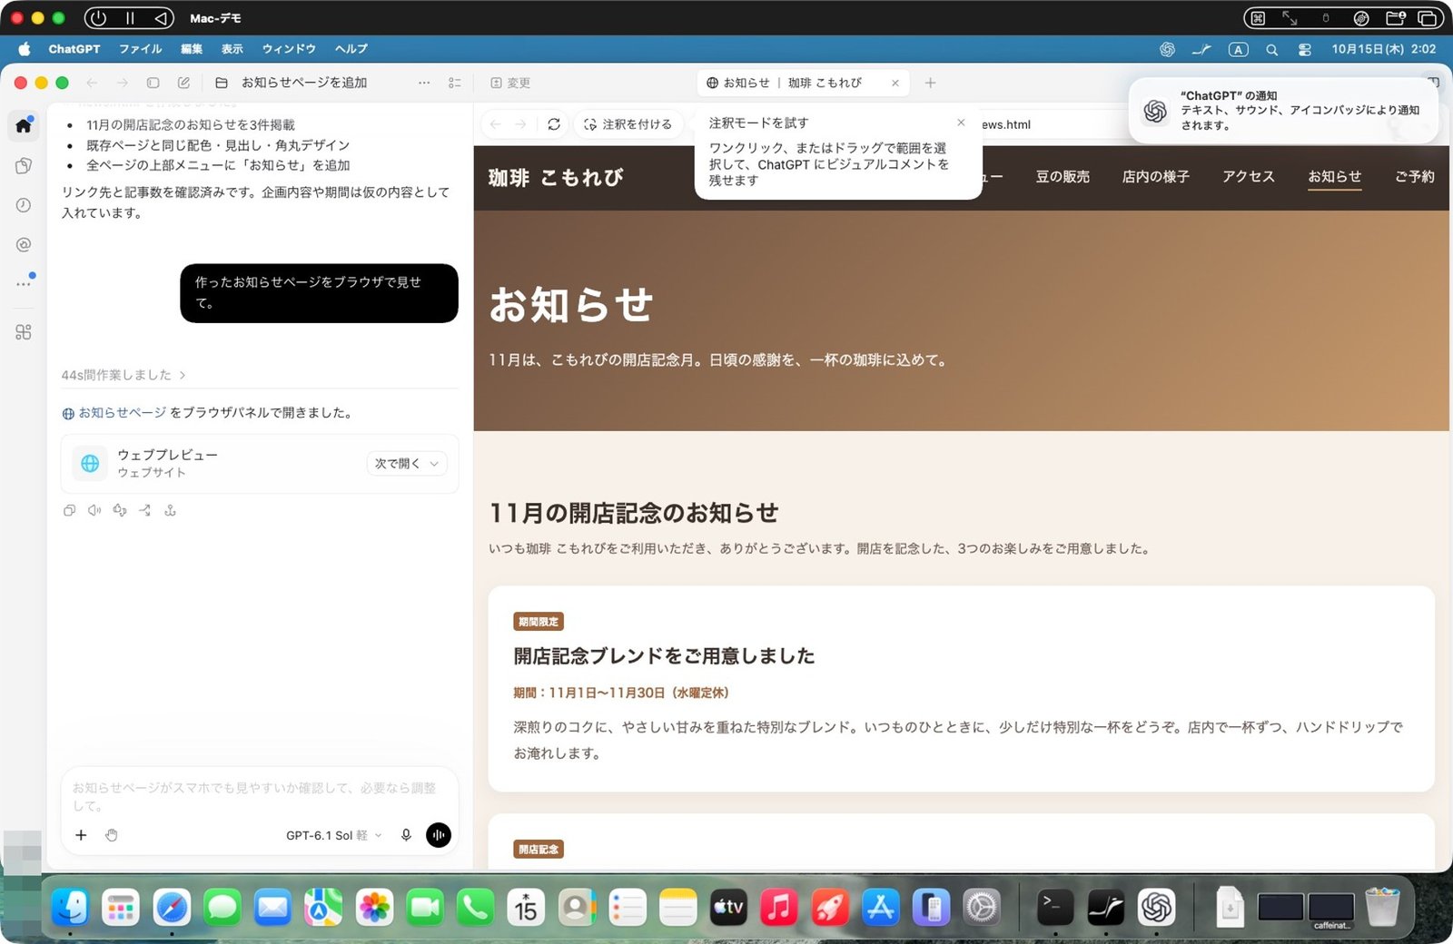Image resolution: width=1453 pixels, height=944 pixels.
Task: Click the plus attach button in composer
Action: [x=81, y=835]
